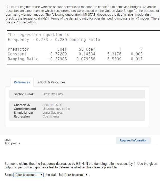Click the Section Break label

coord(24,94)
